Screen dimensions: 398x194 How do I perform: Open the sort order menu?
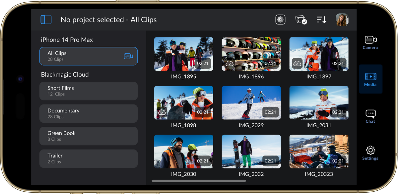click(321, 20)
